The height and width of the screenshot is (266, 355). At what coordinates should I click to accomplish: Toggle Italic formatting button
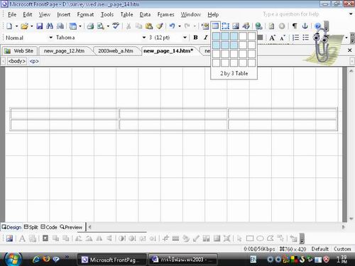pos(206,38)
